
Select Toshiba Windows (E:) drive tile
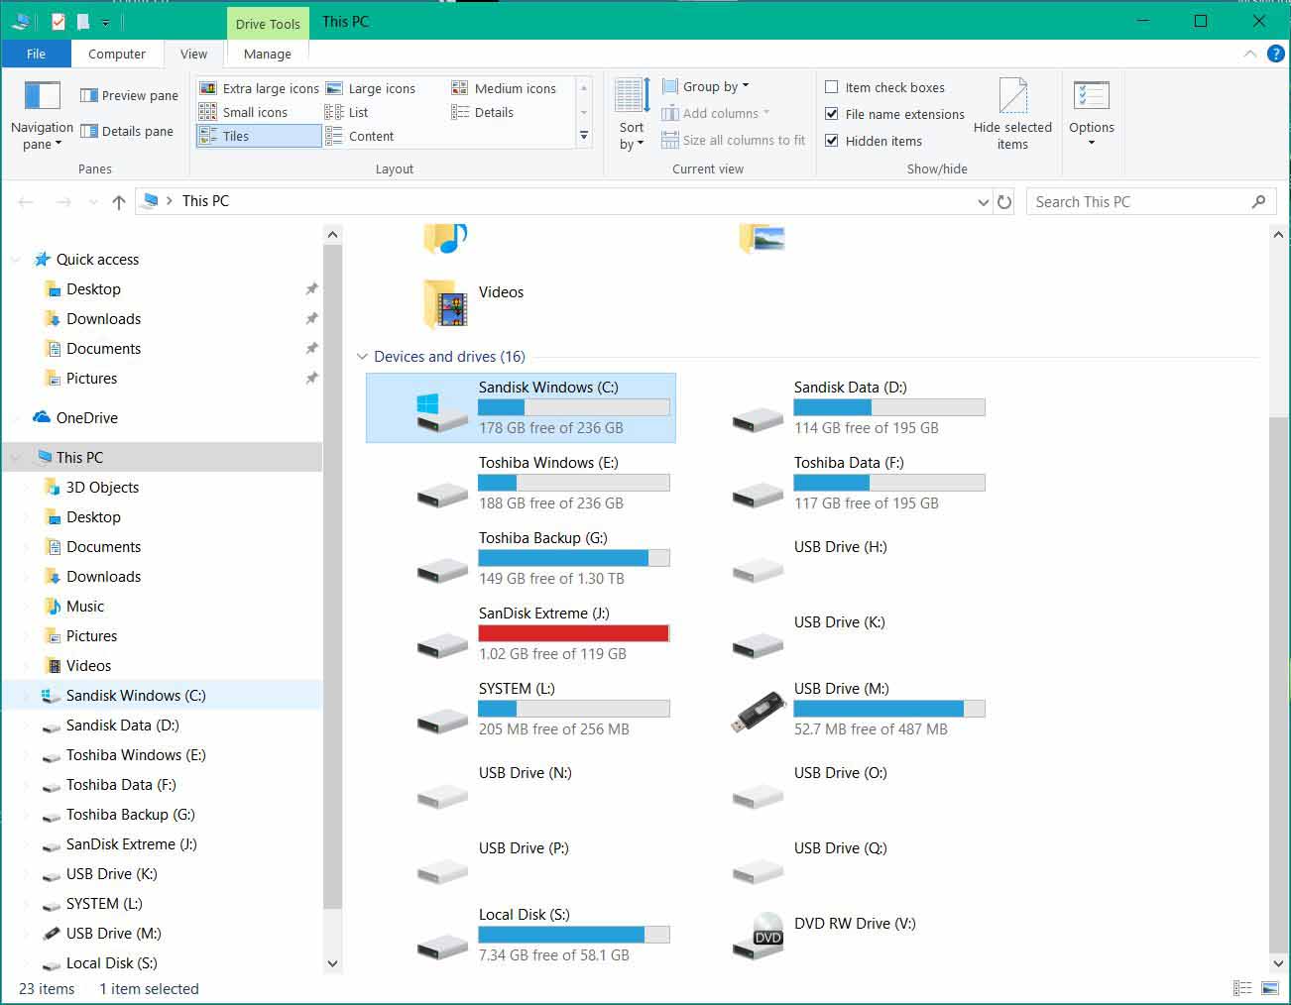coord(521,483)
